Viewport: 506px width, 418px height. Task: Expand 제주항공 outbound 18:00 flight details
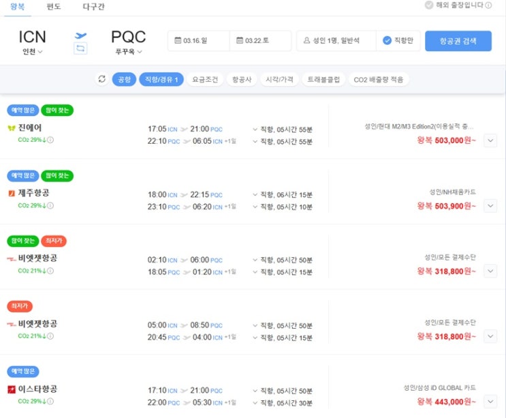coord(255,195)
